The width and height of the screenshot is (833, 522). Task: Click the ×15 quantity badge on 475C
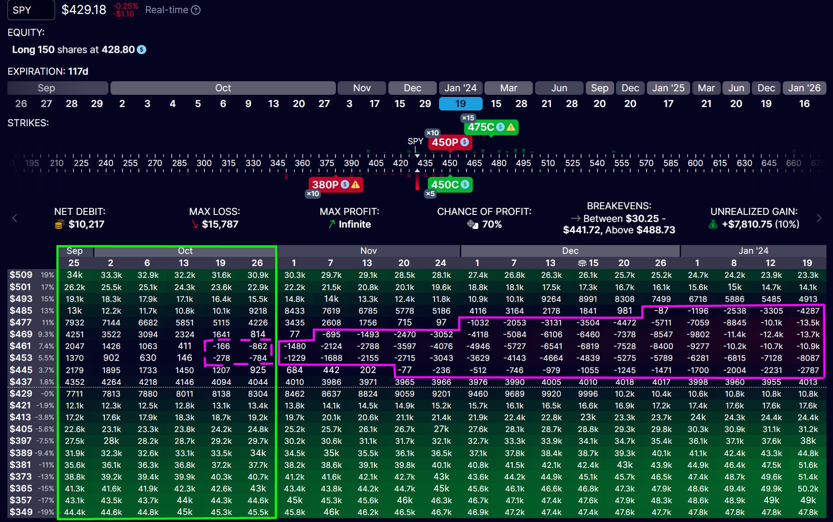pyautogui.click(x=468, y=118)
